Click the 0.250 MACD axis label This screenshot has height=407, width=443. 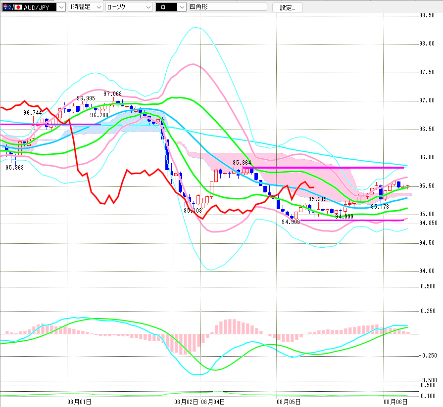(x=429, y=311)
